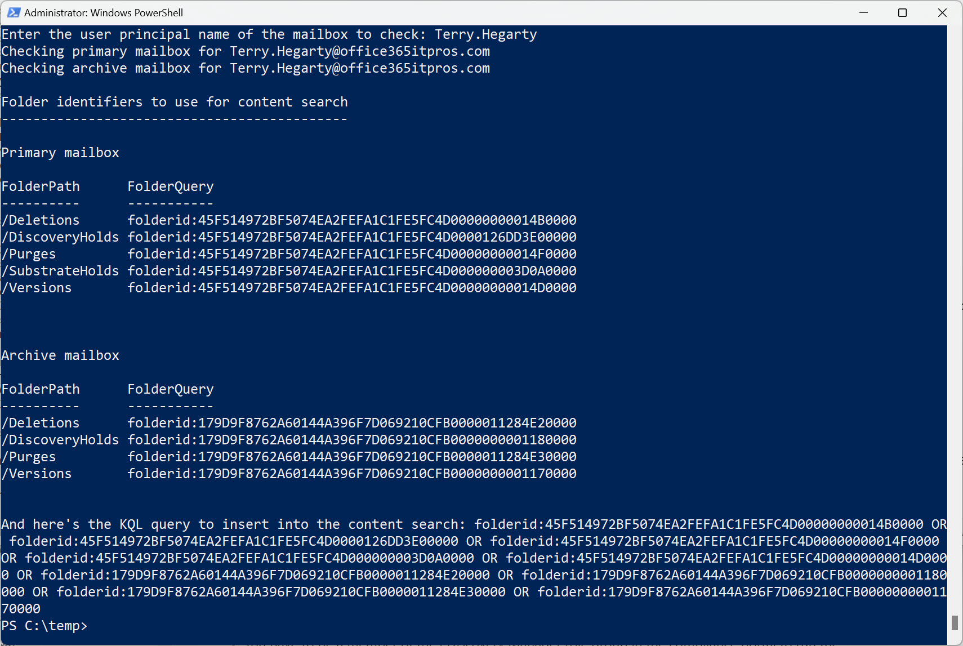Viewport: 963px width, 646px height.
Task: Close the Administrator PowerShell window
Action: [x=942, y=12]
